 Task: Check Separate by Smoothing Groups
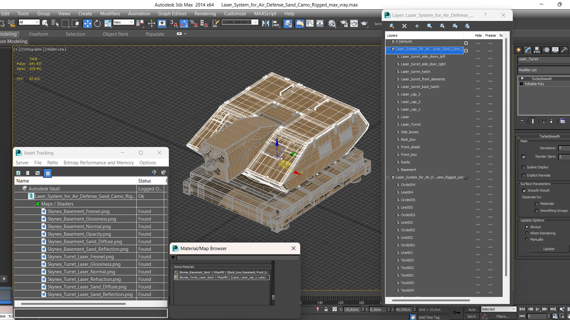tap(537, 211)
